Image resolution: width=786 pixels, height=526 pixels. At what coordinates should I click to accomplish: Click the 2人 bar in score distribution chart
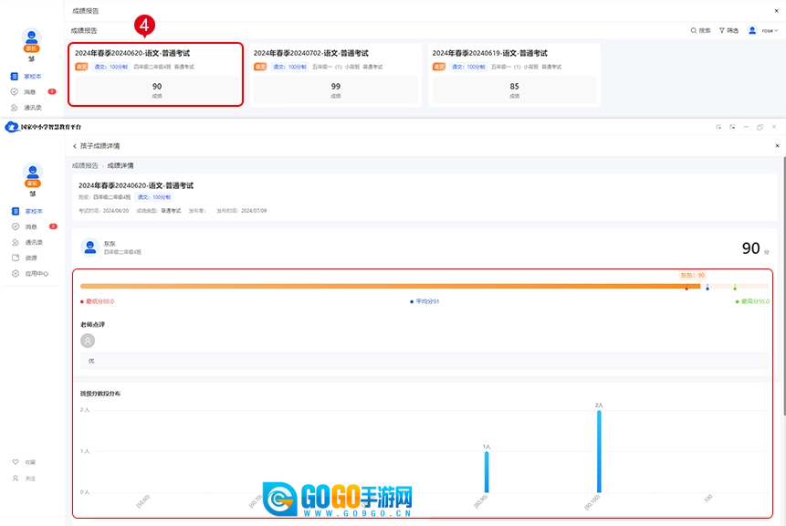(599, 451)
